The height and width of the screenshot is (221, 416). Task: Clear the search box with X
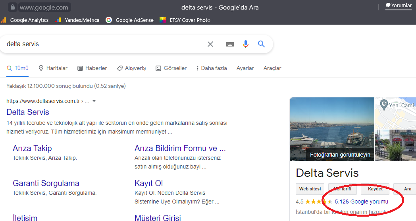[210, 44]
